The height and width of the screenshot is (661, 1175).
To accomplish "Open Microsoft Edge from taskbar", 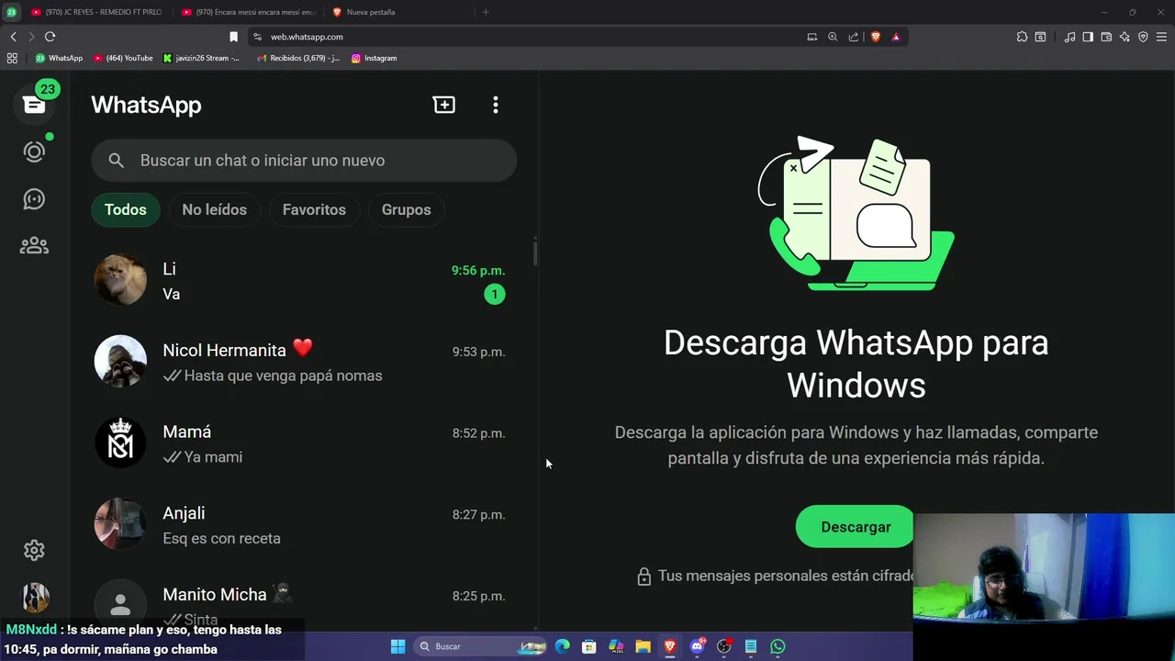I will (563, 646).
